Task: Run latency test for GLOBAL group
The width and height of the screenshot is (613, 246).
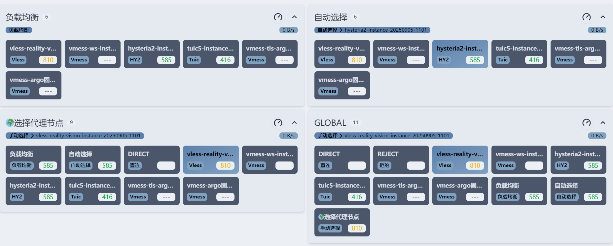Action: pyautogui.click(x=587, y=123)
